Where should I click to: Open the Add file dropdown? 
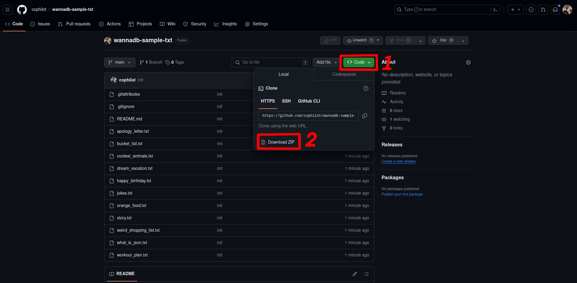pyautogui.click(x=327, y=62)
